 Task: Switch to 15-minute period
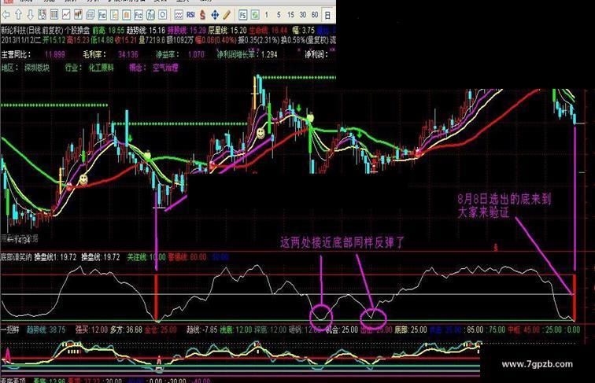(290, 15)
